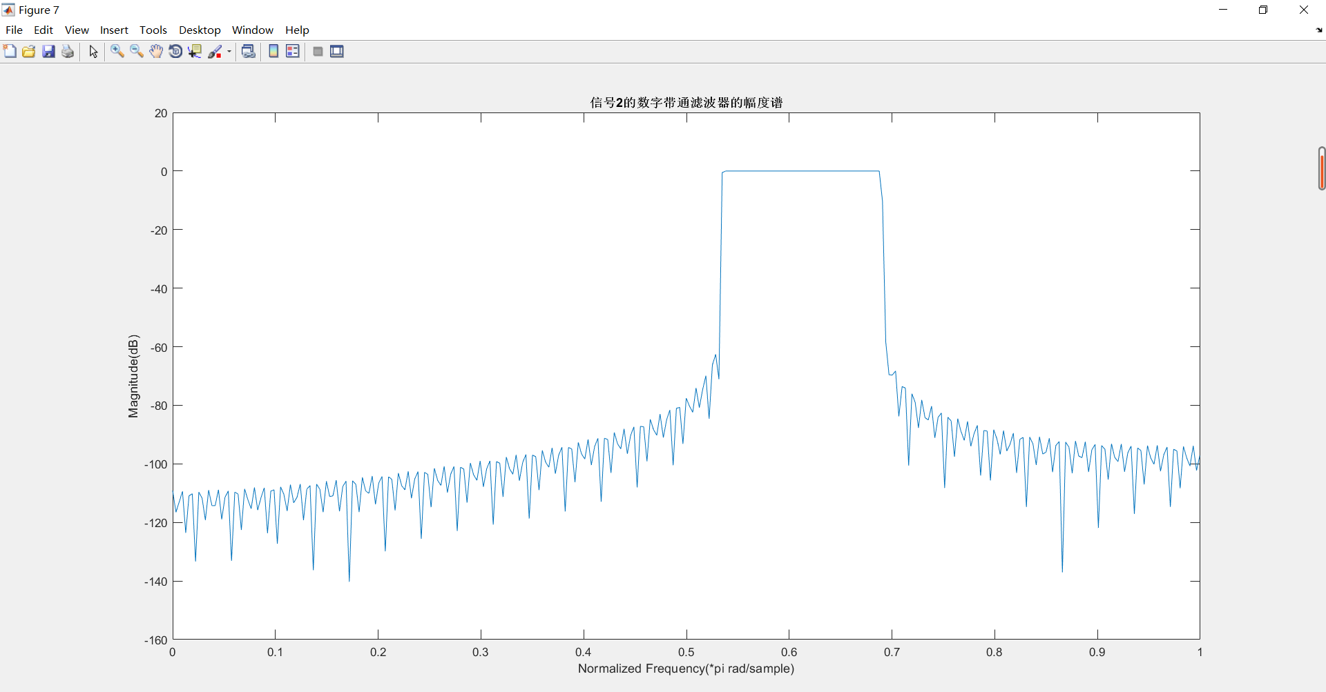This screenshot has width=1326, height=692.
Task: Click the Normalized Frequency x-axis label
Action: 686,669
